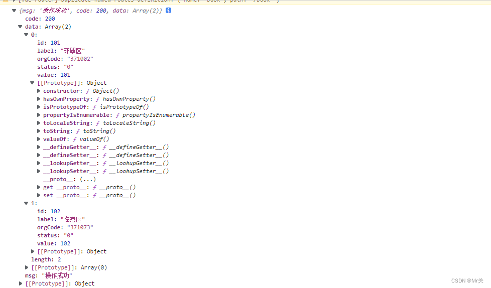Expand hasOwnProperty function entry
The image size is (491, 288).
coord(39,99)
